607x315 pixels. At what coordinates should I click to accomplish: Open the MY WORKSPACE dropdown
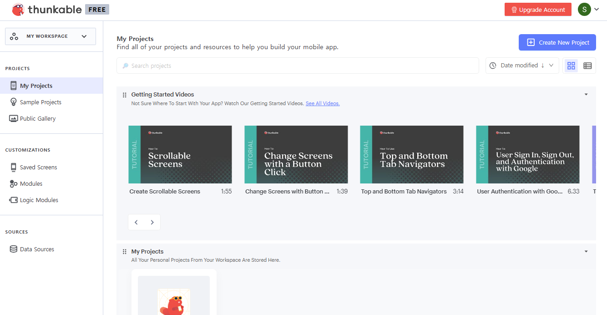51,36
